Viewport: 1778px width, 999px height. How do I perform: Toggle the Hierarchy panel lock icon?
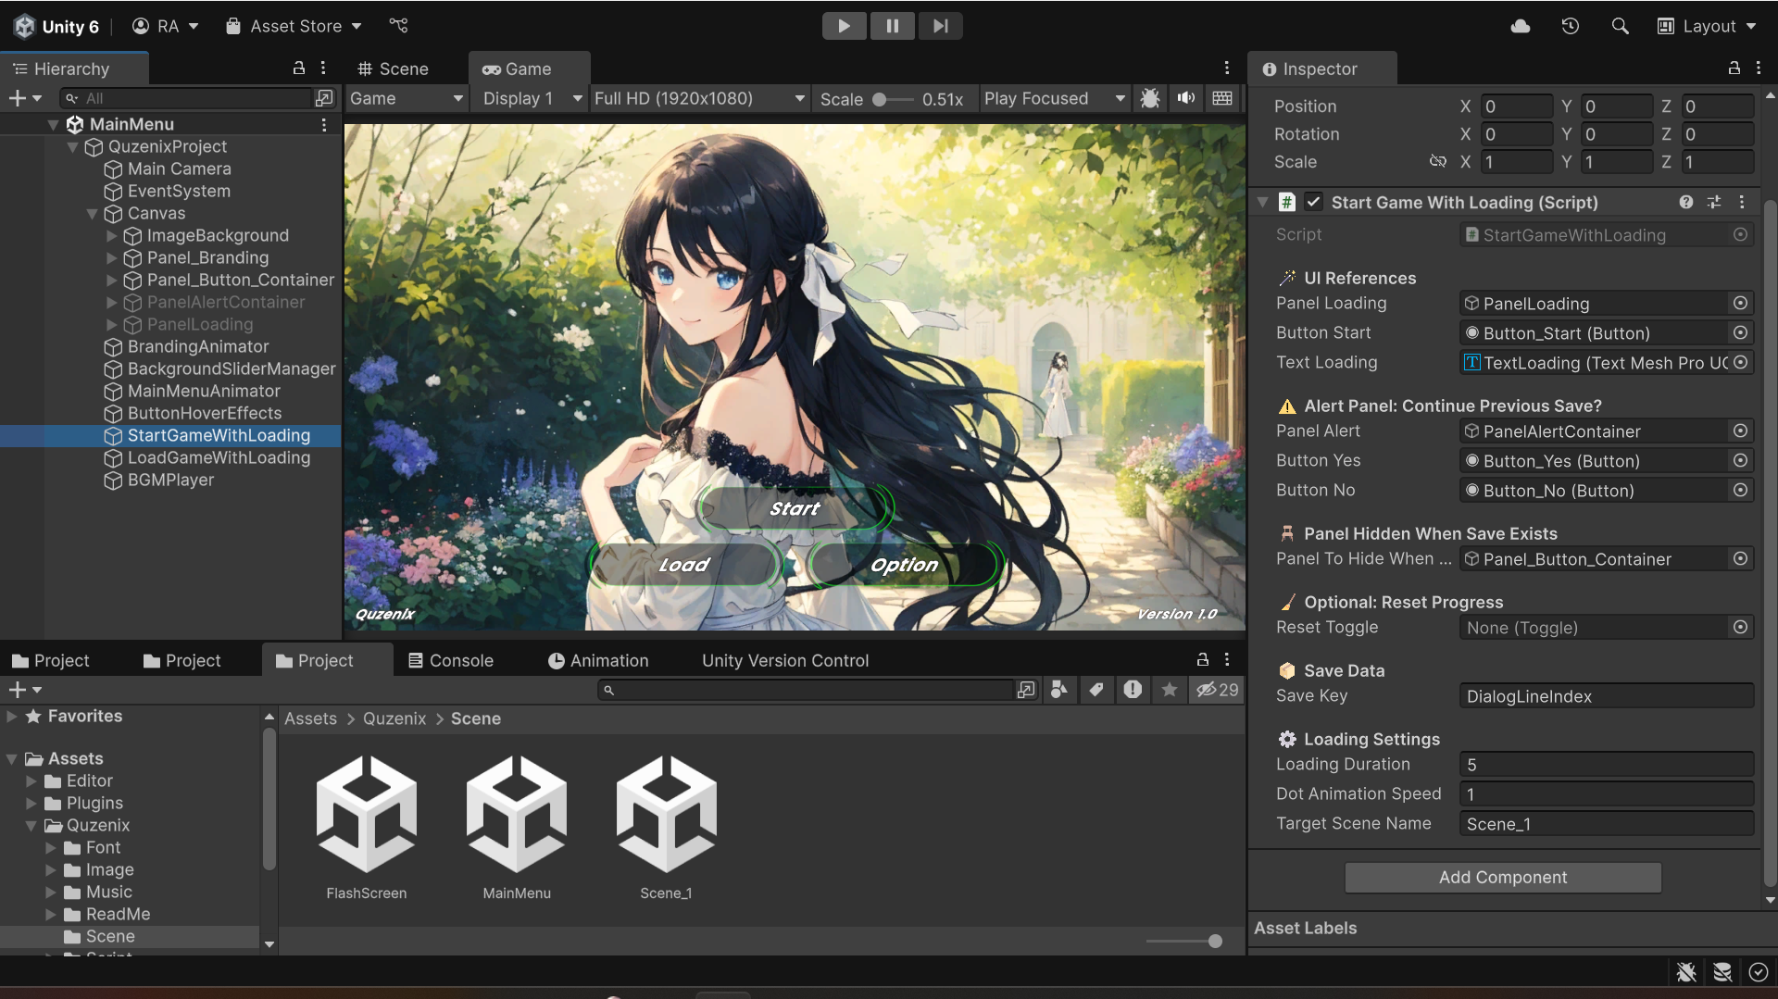(x=299, y=68)
